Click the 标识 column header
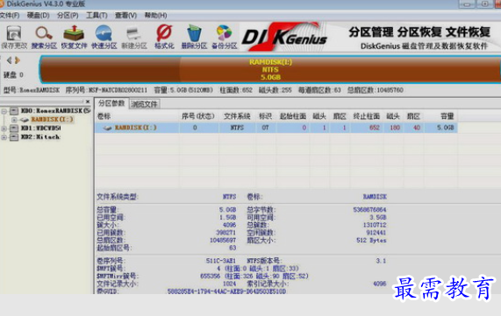This screenshot has height=316, width=501. (x=265, y=116)
